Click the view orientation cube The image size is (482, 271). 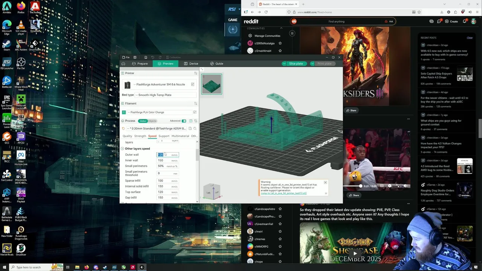(x=212, y=192)
